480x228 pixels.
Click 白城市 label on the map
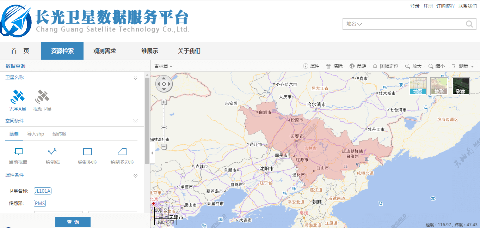(265, 113)
